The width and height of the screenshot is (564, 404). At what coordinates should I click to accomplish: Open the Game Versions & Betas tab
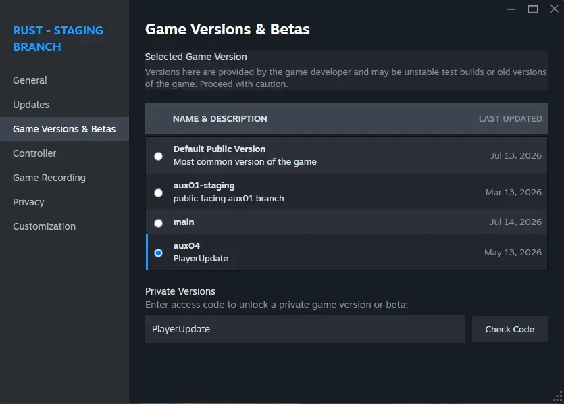pyautogui.click(x=64, y=129)
